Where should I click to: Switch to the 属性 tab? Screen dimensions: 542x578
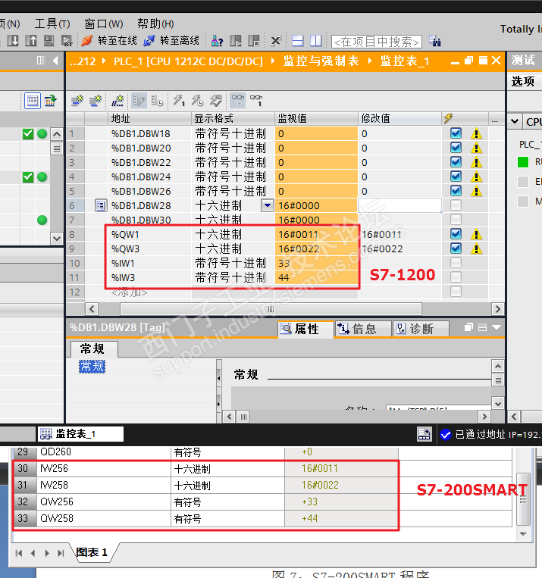coord(305,329)
